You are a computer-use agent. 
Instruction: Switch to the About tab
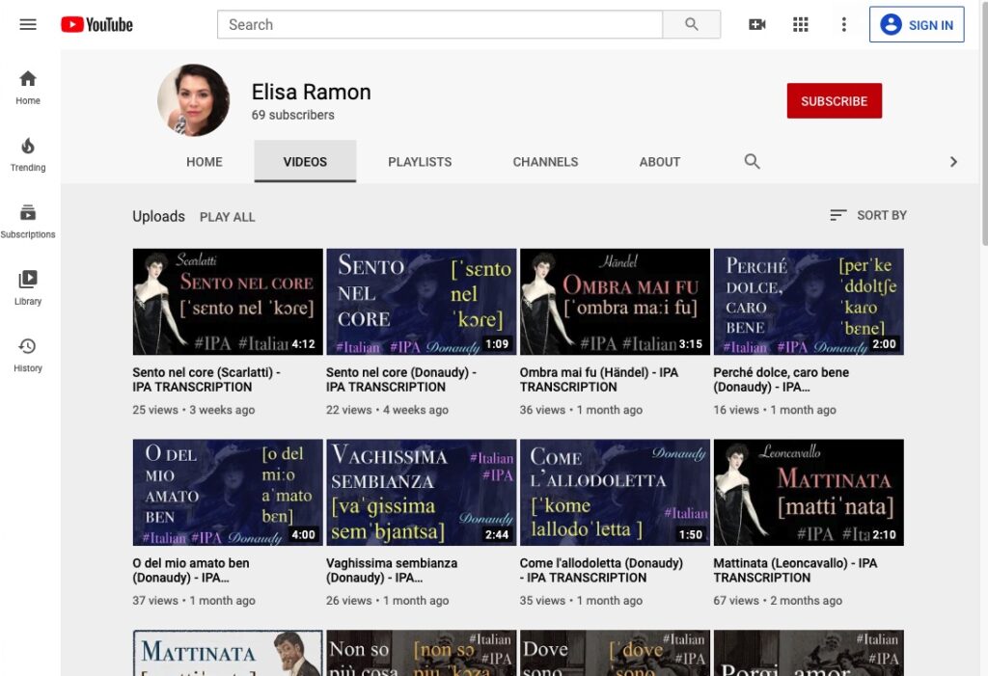pos(660,162)
